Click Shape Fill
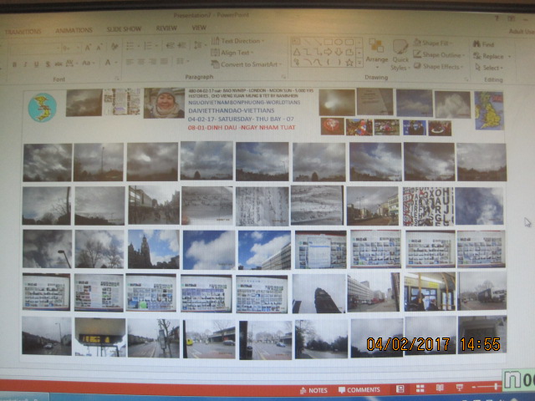This screenshot has height=401, width=535. 433,43
